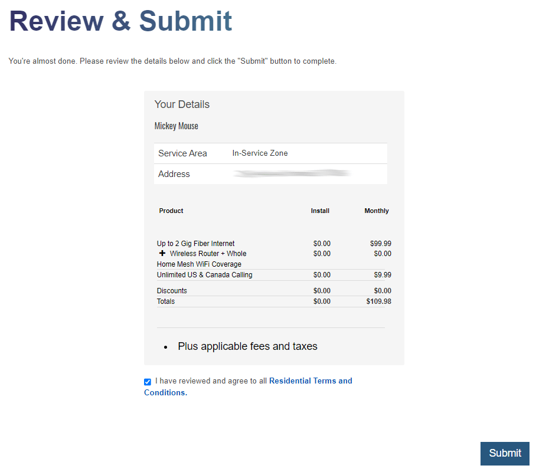The width and height of the screenshot is (549, 472).
Task: Click the In-Service Zone value
Action: pos(260,153)
